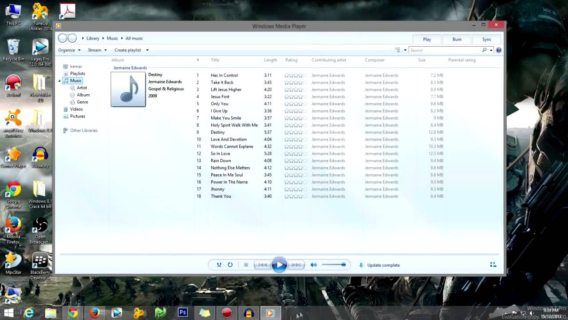
Task: Open the Sync tab
Action: tap(487, 39)
